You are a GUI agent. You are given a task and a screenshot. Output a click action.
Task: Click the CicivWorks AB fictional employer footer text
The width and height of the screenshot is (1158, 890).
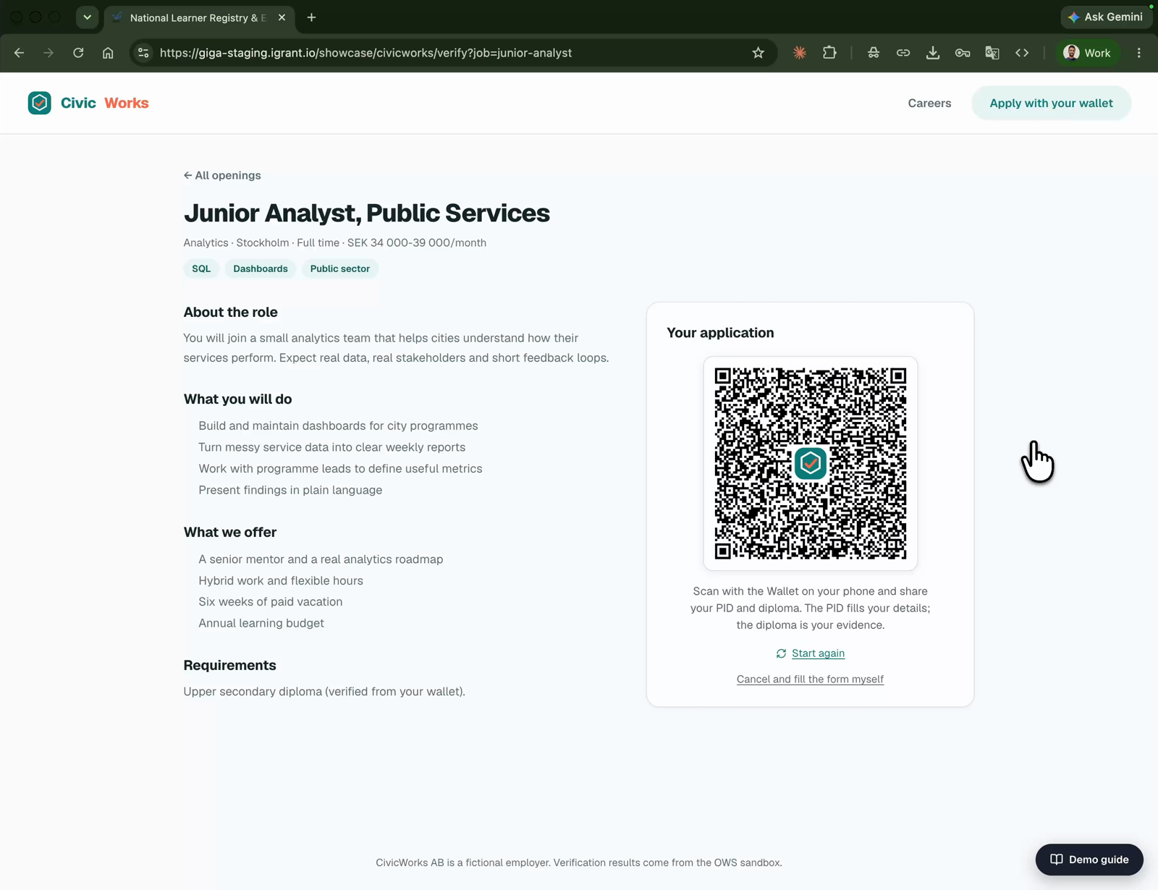579,863
